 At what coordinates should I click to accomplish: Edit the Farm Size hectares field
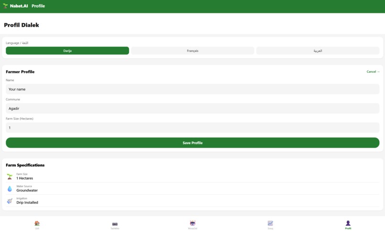(x=192, y=128)
